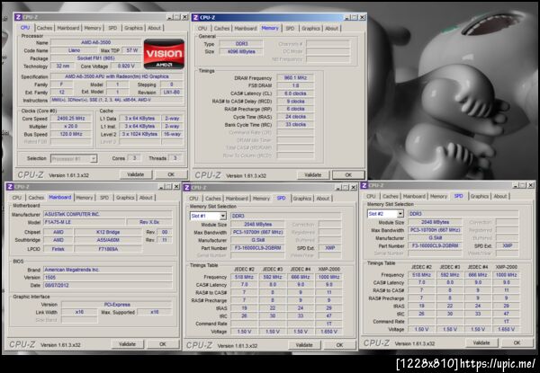The image size is (540, 373).
Task: Open Graphics tab in Slot #2 SPD window
Action: pyautogui.click(x=480, y=196)
